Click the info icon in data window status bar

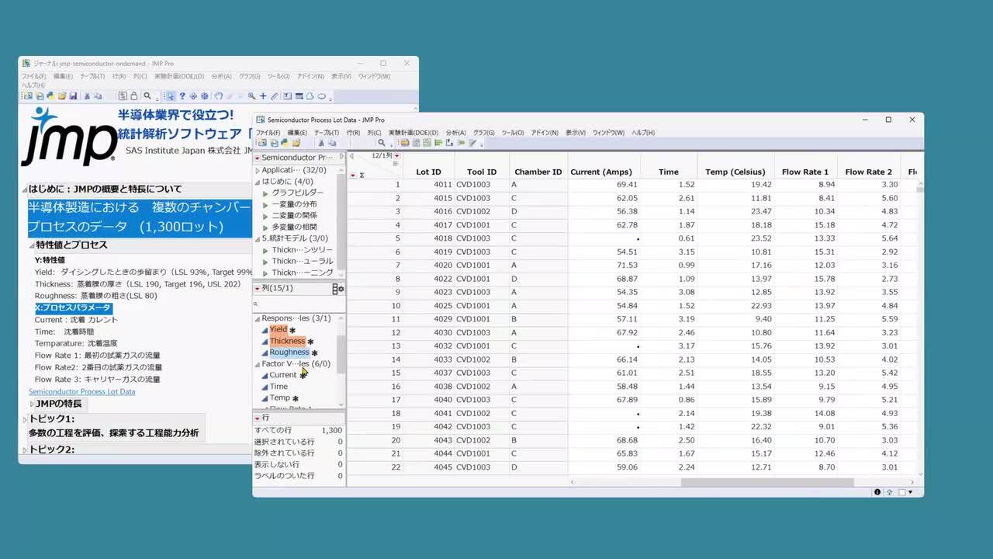pos(877,491)
